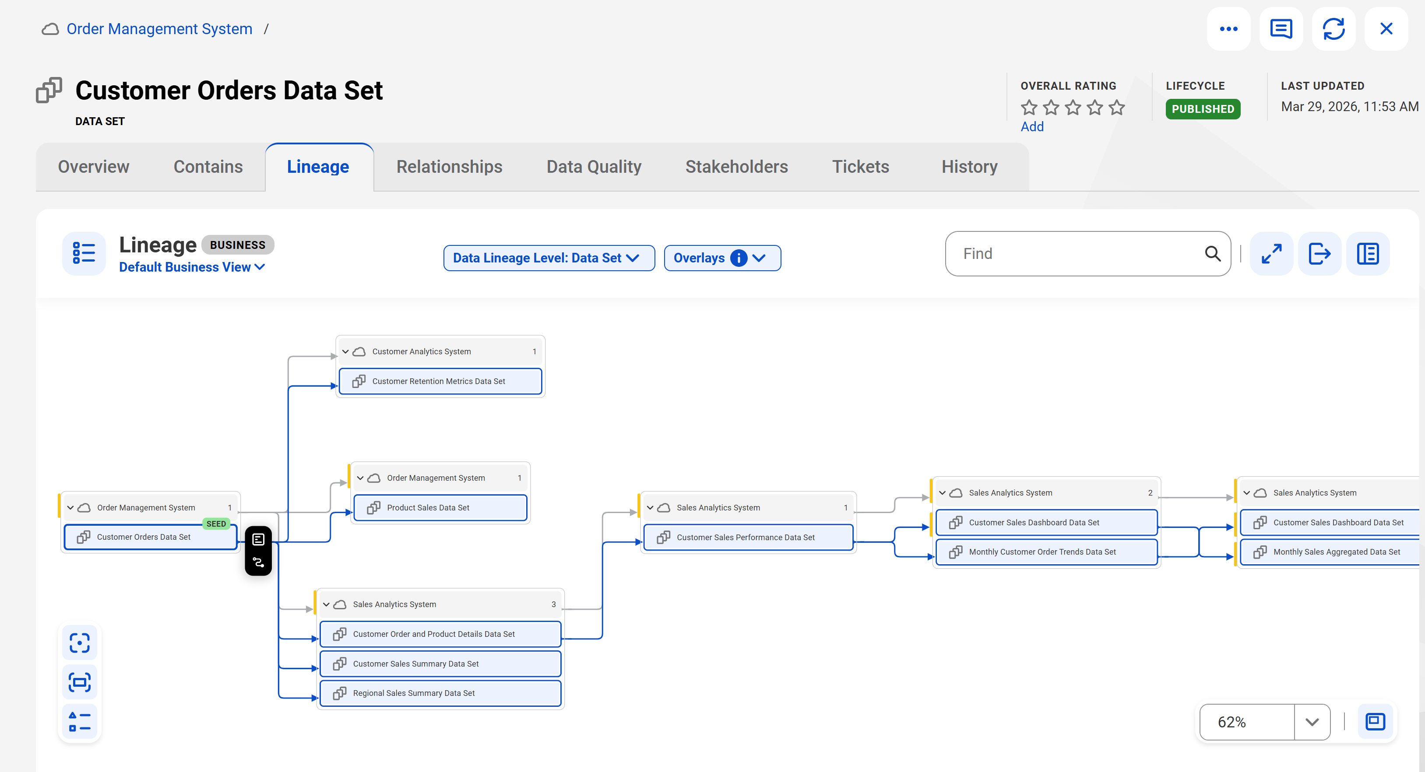
Task: Click cloud icon on Customer Analytics System header
Action: [359, 352]
